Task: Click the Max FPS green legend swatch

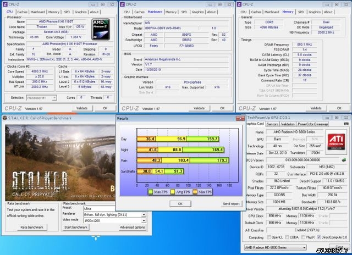Action: [x=150, y=192]
